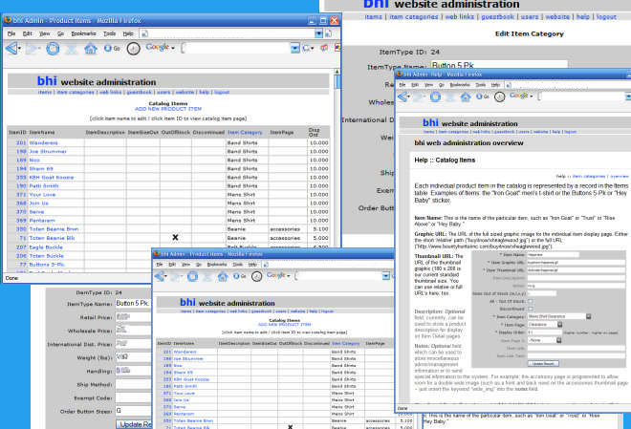Click Stop icon in bottom Product Items window

click(x=207, y=276)
